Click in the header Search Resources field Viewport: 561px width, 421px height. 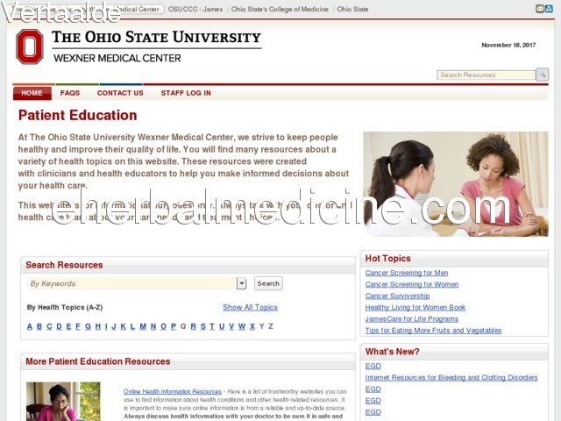(x=486, y=75)
